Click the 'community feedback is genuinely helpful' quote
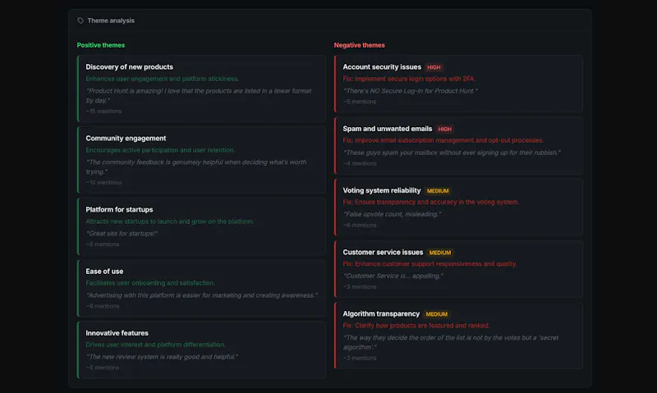Image resolution: width=657 pixels, height=393 pixels. coord(196,167)
